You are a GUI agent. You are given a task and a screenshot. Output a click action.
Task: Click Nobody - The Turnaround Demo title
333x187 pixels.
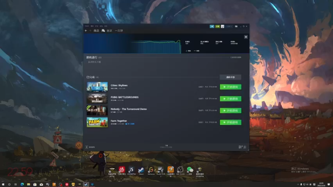129,109
